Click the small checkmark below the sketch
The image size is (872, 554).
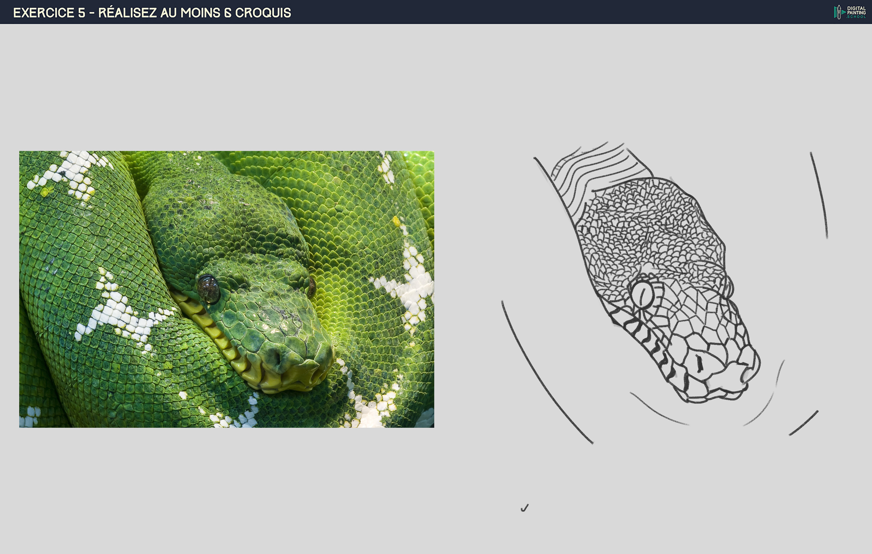pos(525,508)
